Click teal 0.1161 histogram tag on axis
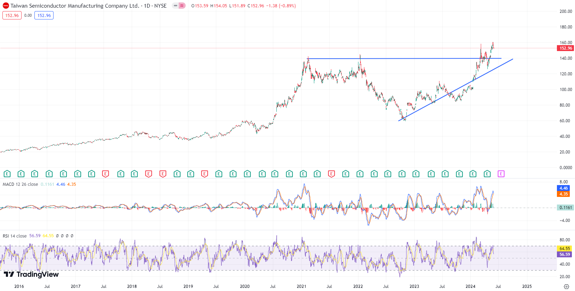Screen dimensions: 575x291 pos(566,207)
